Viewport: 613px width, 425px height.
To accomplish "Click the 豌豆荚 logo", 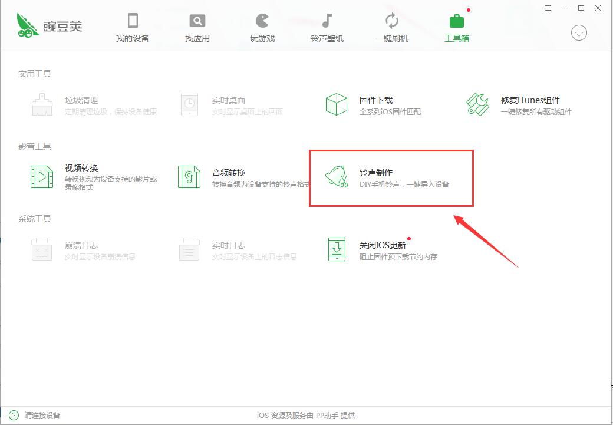I will click(50, 25).
